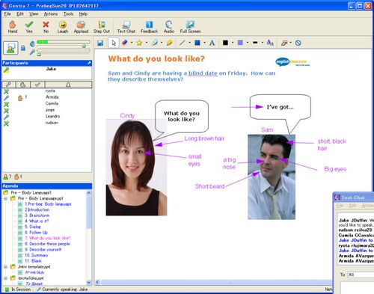
Task: Select the whiteboard pointer arrow tool
Action: (114, 43)
